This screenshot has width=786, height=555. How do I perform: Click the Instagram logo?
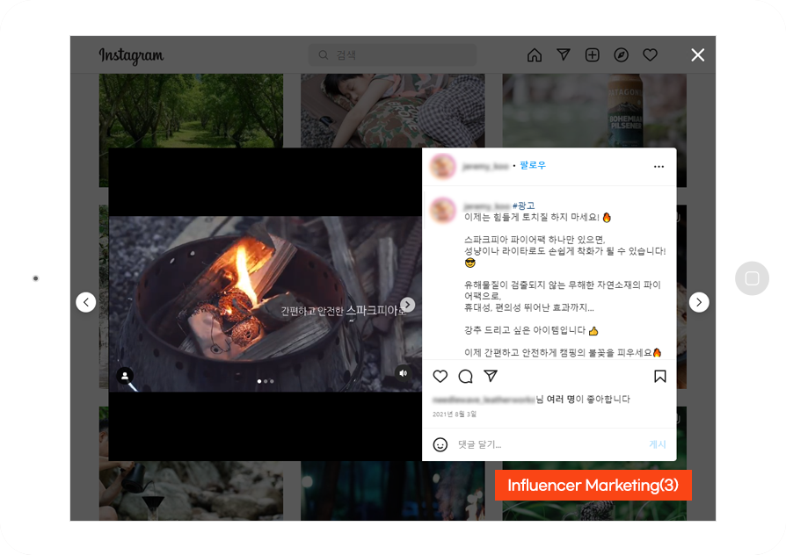click(x=131, y=55)
